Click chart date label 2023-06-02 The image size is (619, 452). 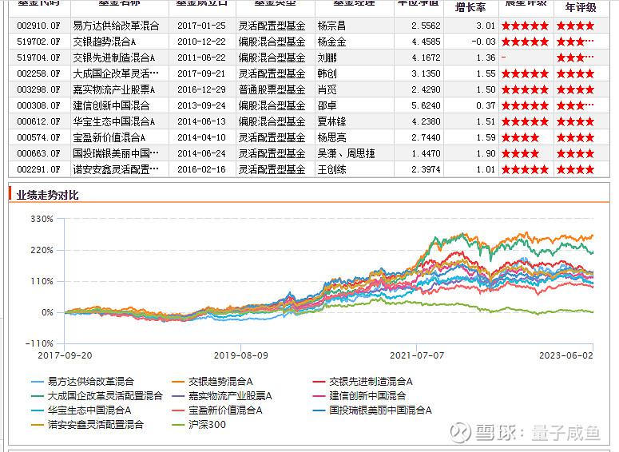566,355
